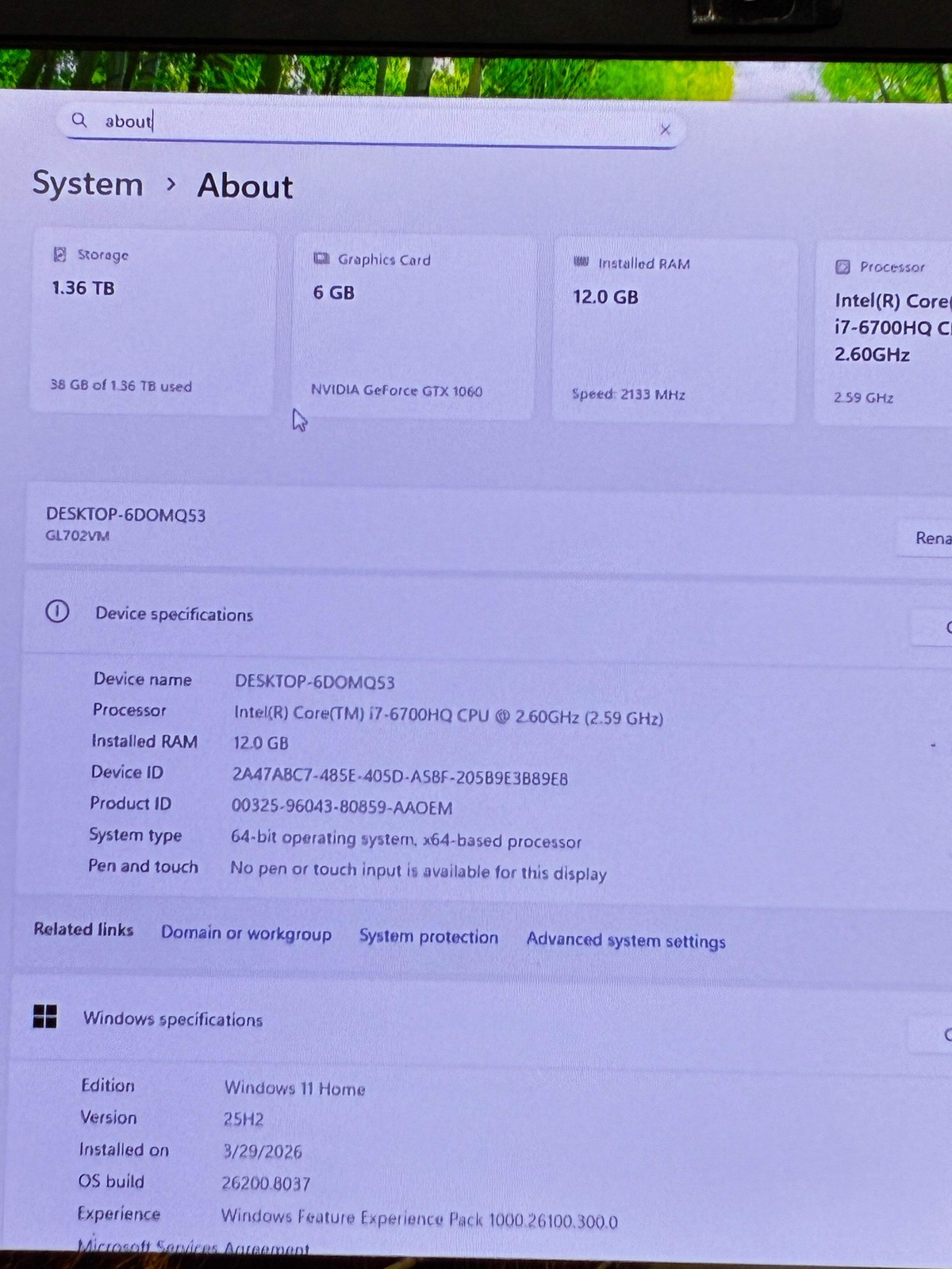
Task: Select the Device ID value 2A47ABC7-485E-405D
Action: 400,777
